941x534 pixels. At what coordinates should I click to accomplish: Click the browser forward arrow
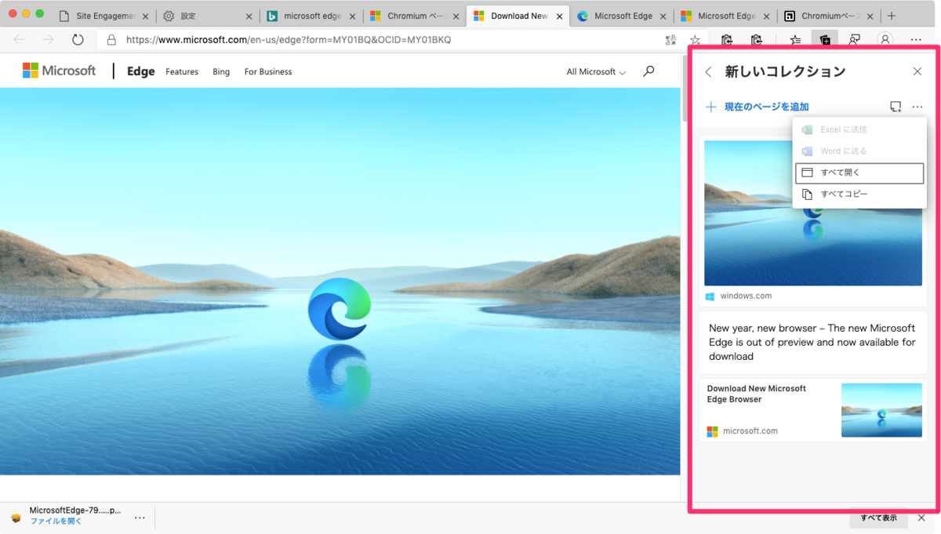(48, 40)
